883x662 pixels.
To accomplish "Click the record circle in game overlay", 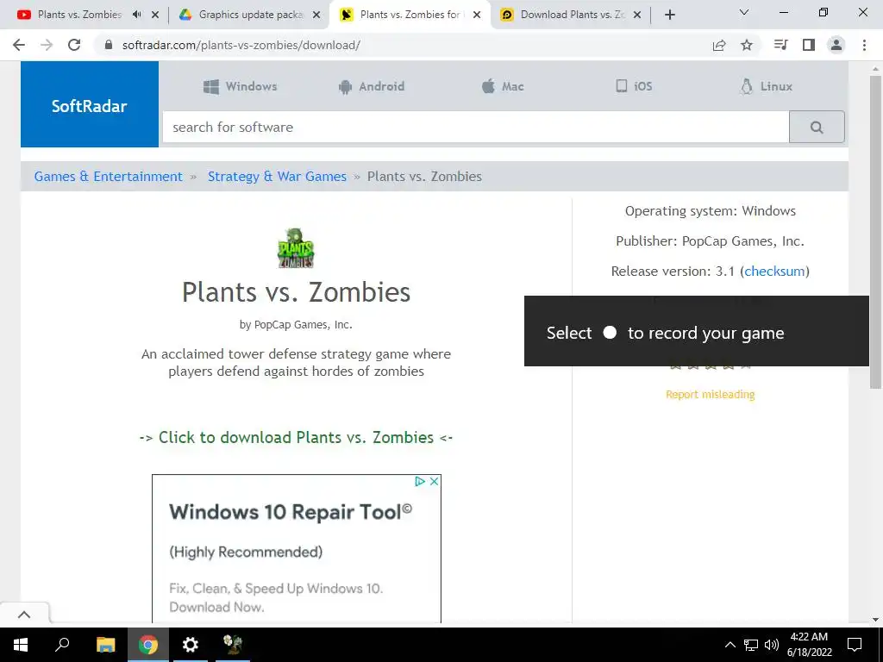I will [x=610, y=332].
